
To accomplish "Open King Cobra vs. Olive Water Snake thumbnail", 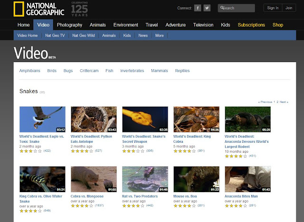I will [42, 179].
